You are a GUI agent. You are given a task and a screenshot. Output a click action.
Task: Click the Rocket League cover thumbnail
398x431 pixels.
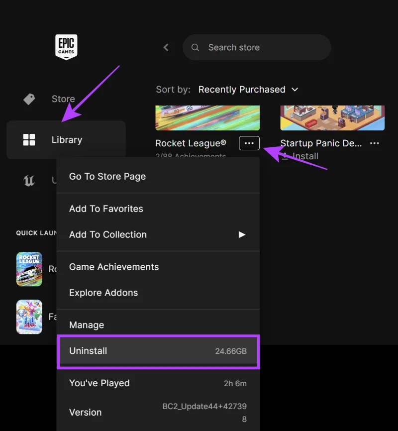[x=207, y=118]
